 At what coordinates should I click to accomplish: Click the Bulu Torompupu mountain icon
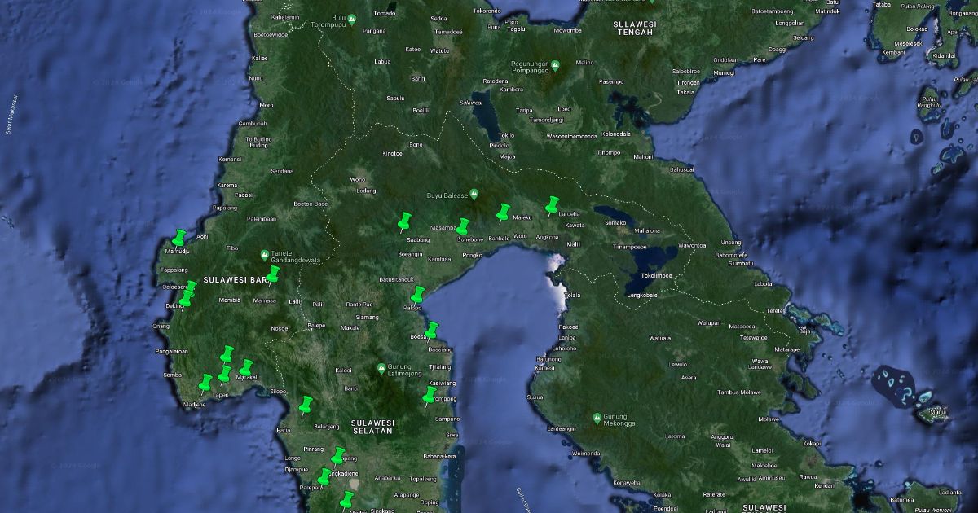pyautogui.click(x=351, y=19)
